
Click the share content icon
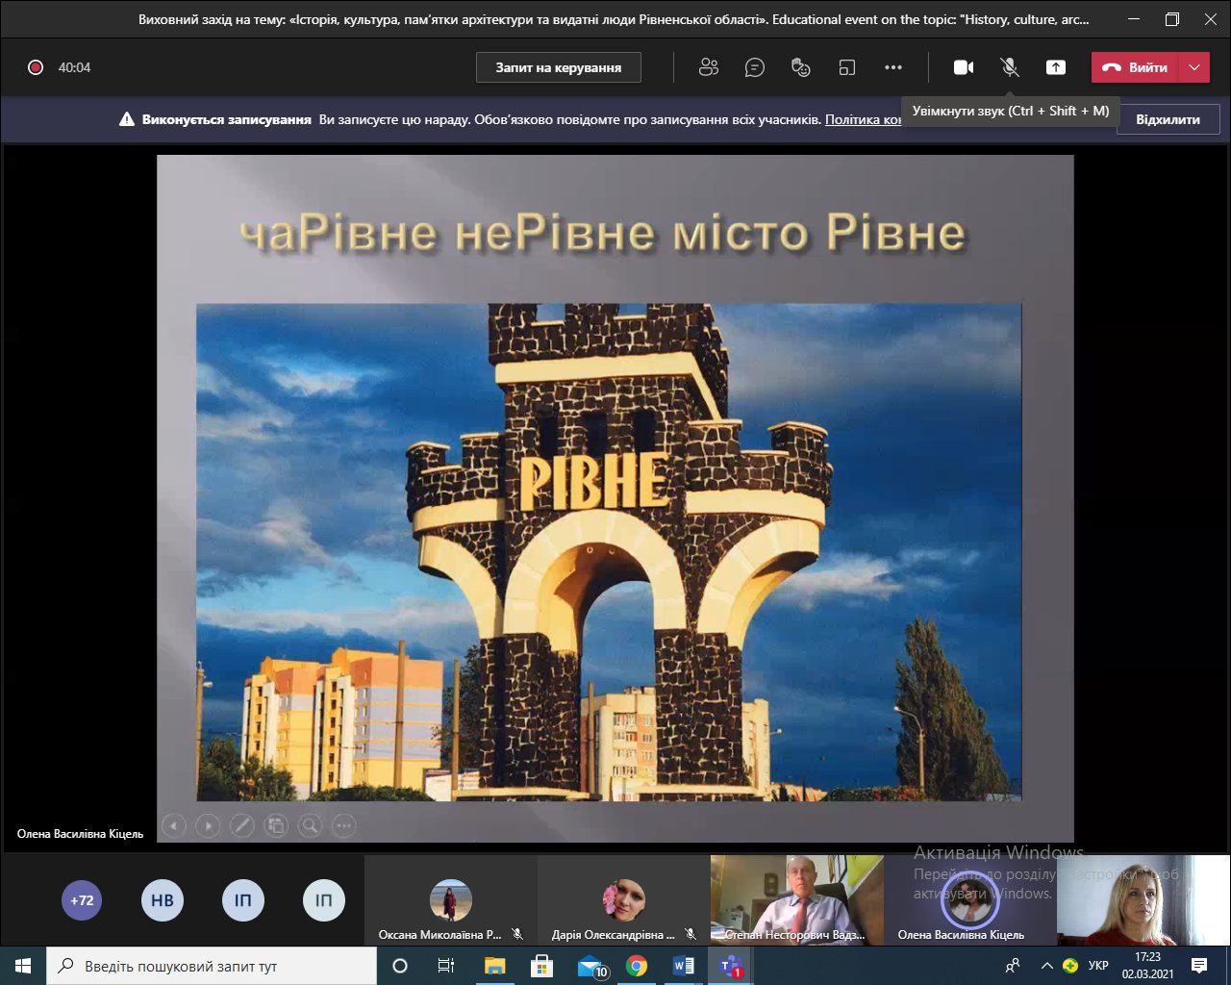click(1055, 67)
